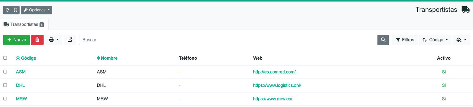Open the Código sort order dropdown

(x=435, y=40)
